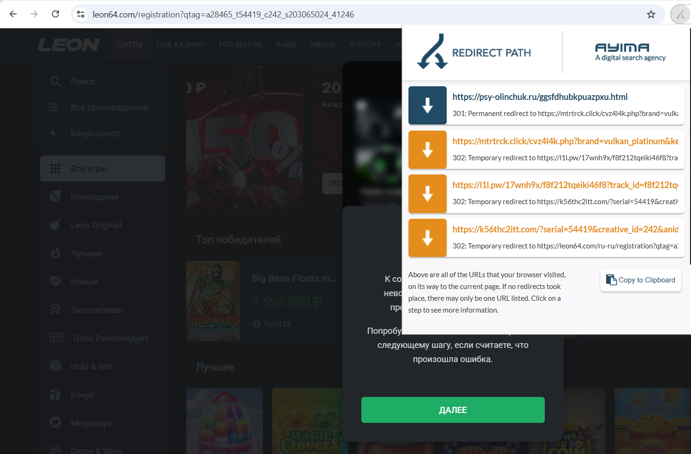Click Megaways category icon
The image size is (691, 454).
pyautogui.click(x=55, y=422)
